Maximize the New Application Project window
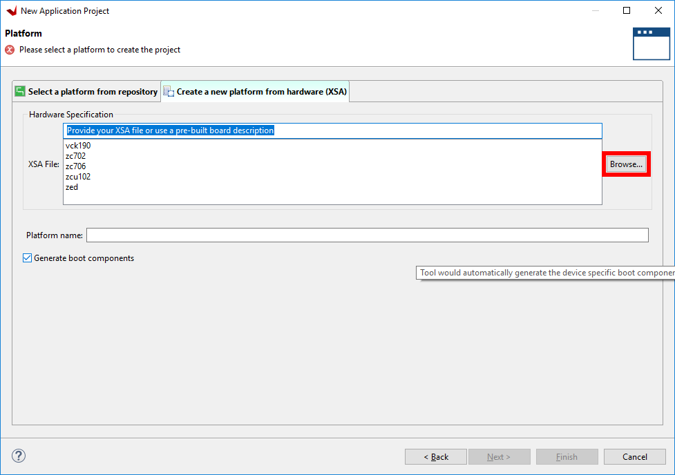The image size is (675, 475). point(627,10)
